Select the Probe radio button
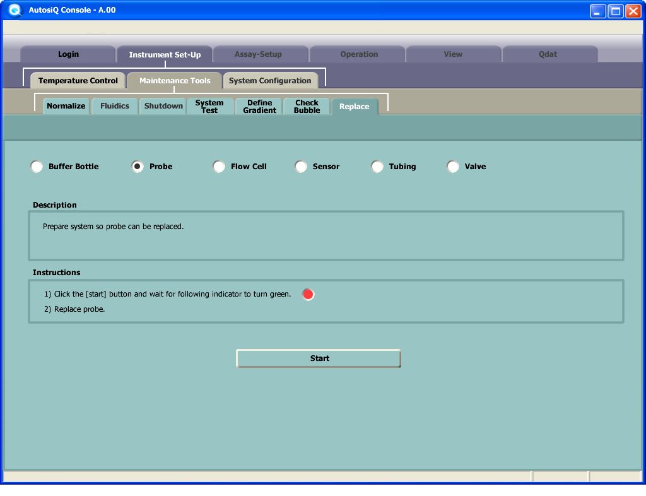The image size is (646, 496). (138, 167)
